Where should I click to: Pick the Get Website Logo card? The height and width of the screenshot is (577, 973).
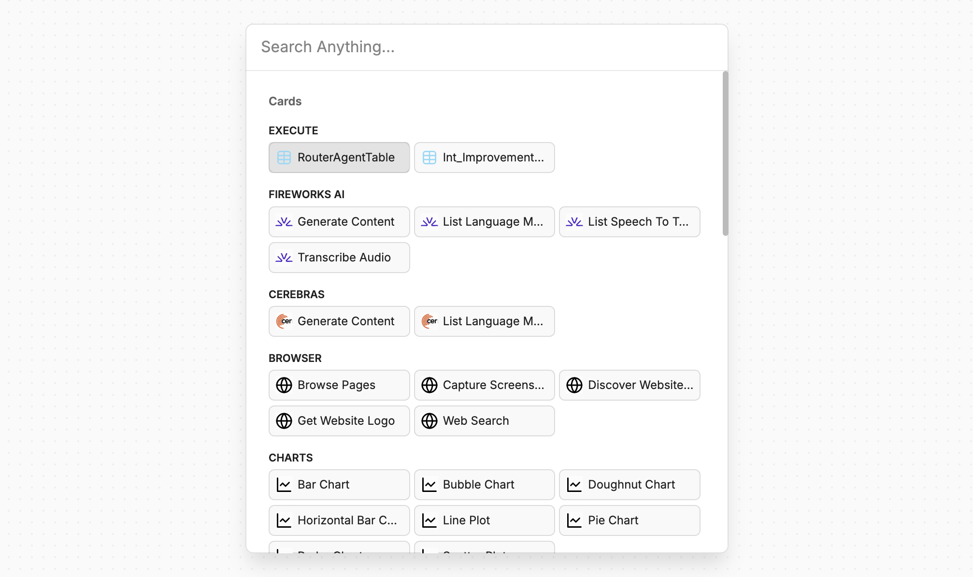(339, 421)
